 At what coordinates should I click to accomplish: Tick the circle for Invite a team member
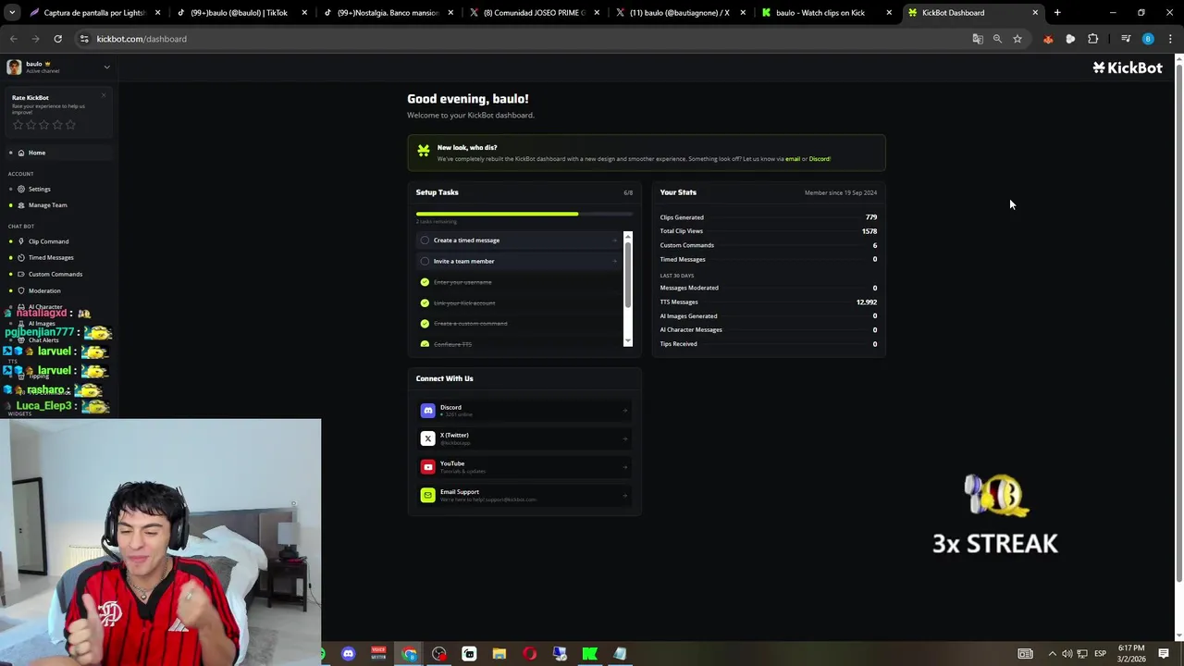(x=425, y=261)
